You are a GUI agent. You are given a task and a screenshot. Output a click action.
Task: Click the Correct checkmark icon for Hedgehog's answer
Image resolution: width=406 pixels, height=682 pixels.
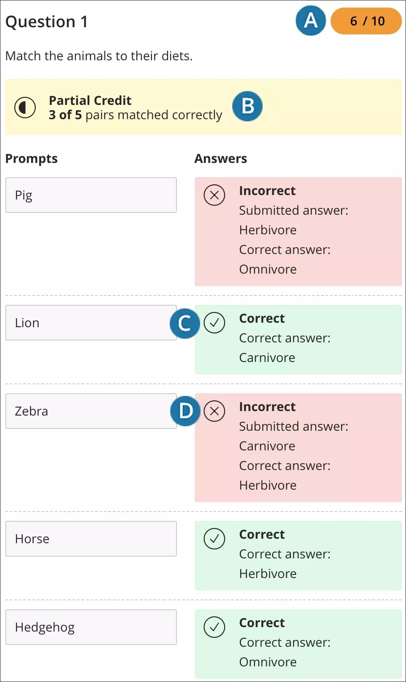(x=214, y=627)
